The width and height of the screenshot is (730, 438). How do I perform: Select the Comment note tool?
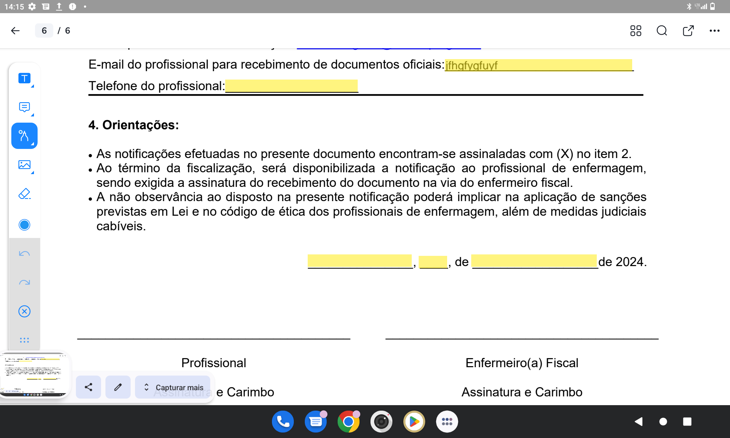click(x=24, y=107)
